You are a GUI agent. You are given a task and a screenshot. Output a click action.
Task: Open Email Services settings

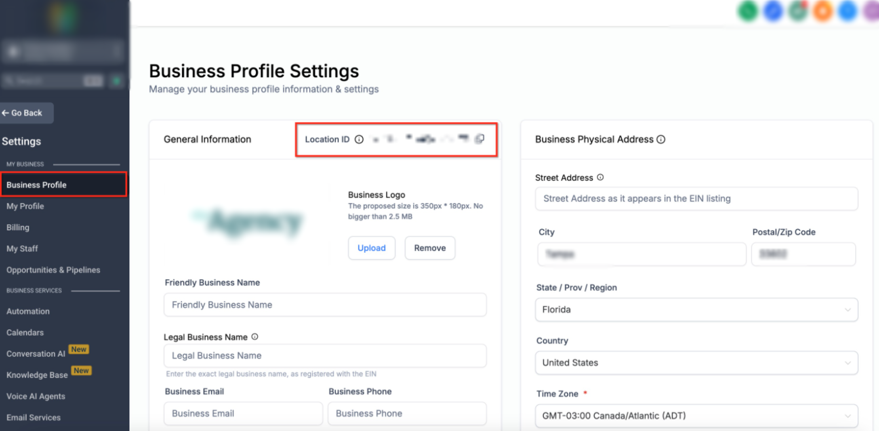coord(34,417)
